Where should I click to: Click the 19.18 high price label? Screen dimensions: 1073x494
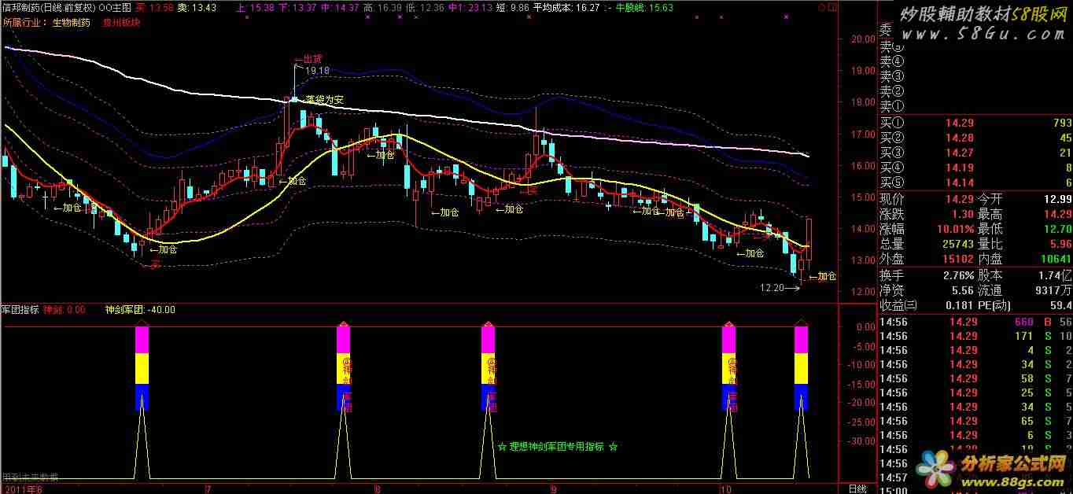pos(317,71)
